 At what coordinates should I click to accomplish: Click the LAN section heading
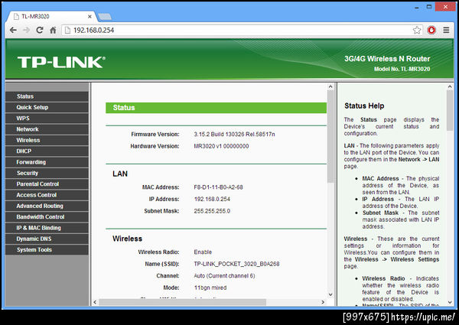click(x=120, y=174)
